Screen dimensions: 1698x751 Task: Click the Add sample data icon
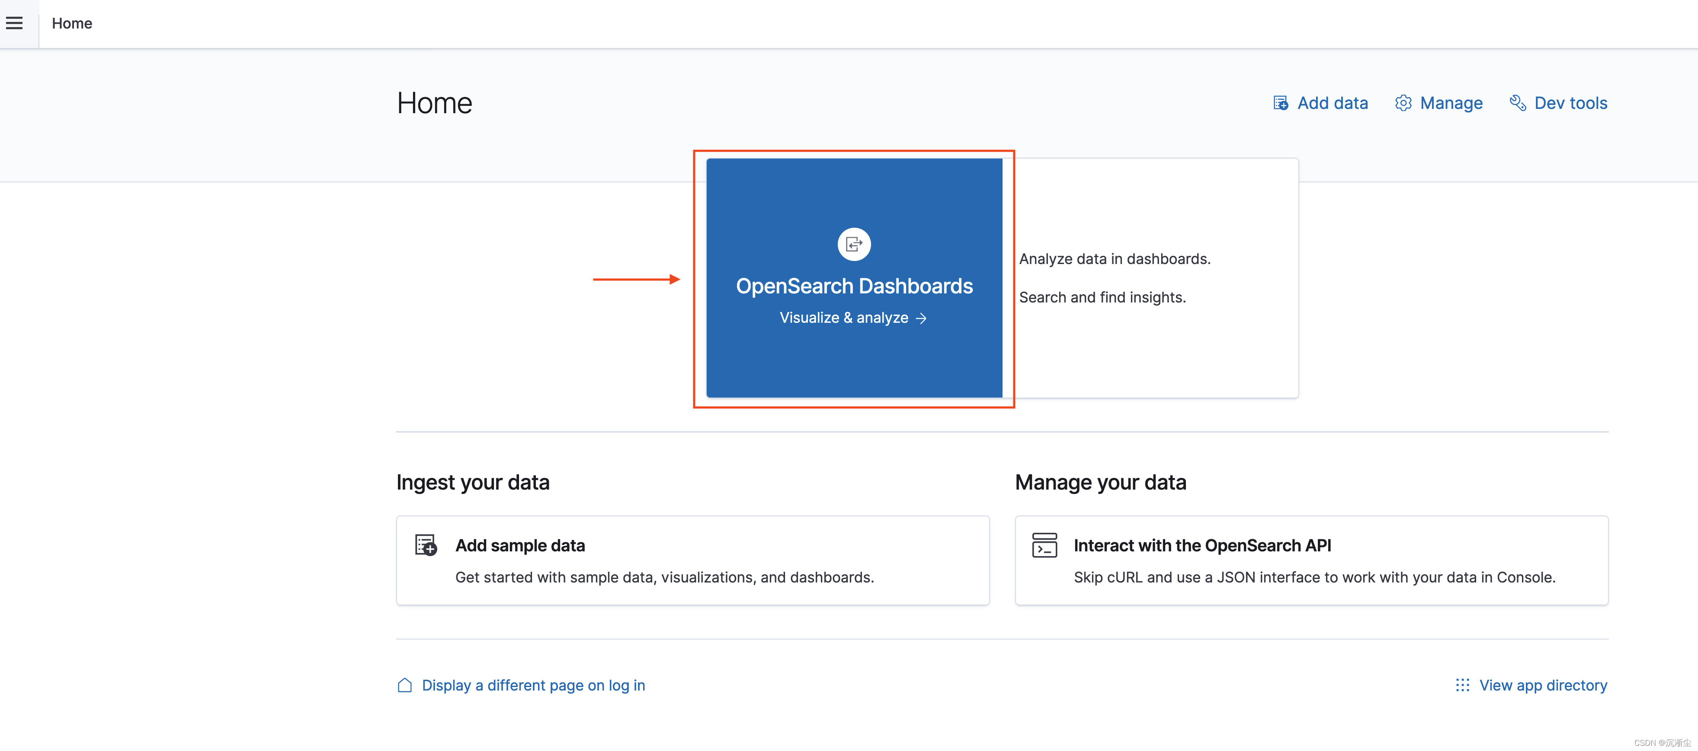tap(426, 545)
